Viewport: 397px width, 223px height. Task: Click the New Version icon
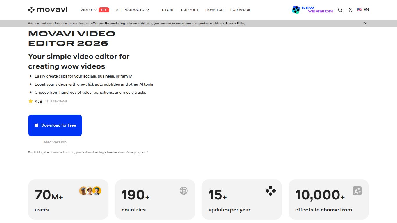(x=312, y=10)
